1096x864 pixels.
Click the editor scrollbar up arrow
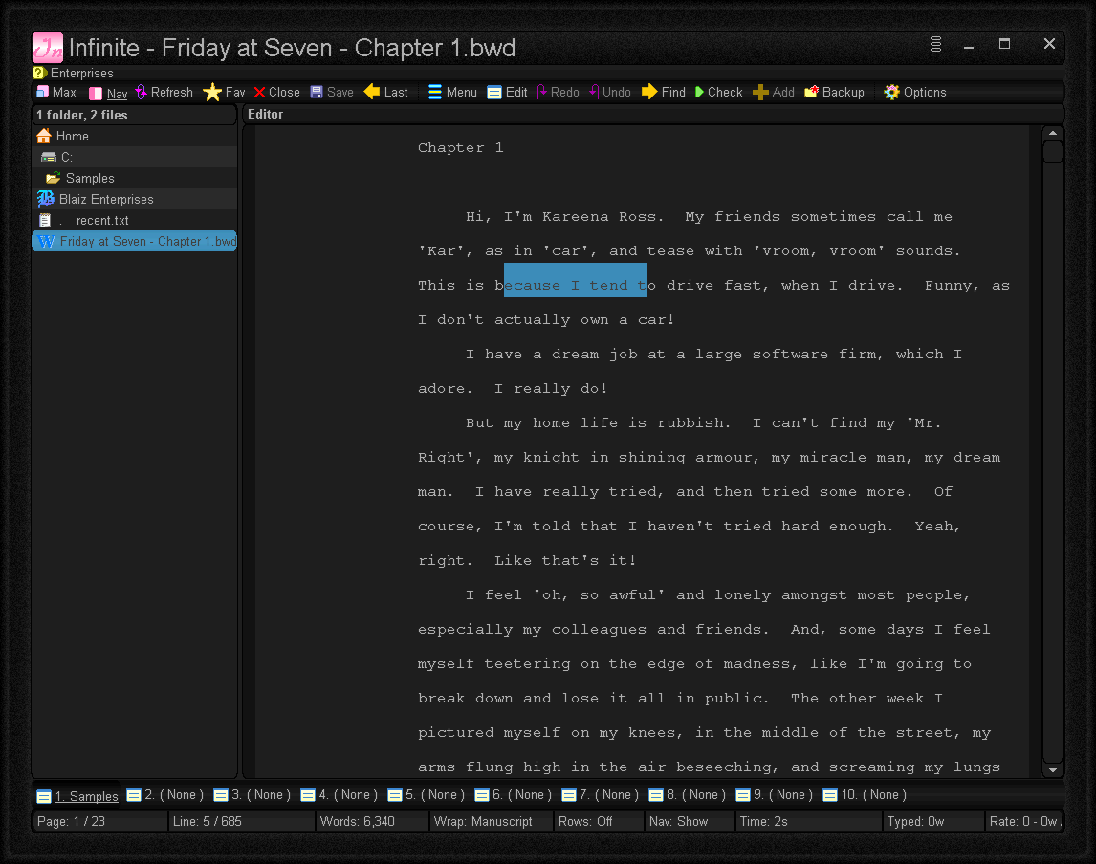tap(1053, 133)
